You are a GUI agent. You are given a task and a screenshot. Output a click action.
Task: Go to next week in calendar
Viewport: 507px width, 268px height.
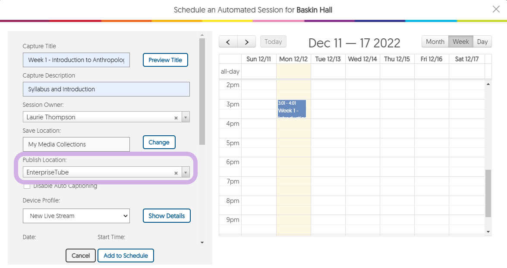click(x=247, y=42)
